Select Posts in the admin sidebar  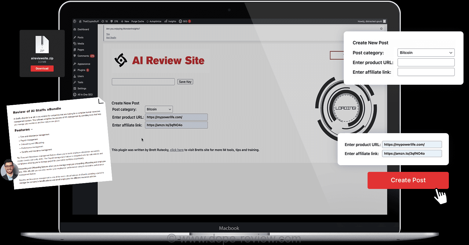pyautogui.click(x=79, y=37)
